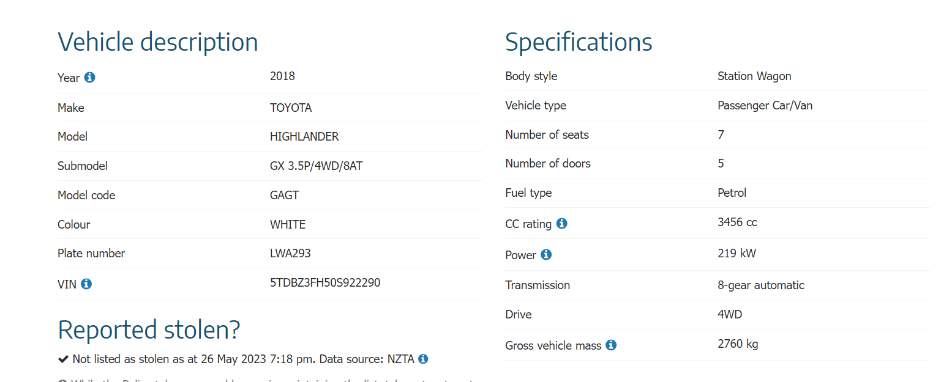This screenshot has height=382, width=941.
Task: Click the 3456 cc rating value
Action: click(x=737, y=222)
